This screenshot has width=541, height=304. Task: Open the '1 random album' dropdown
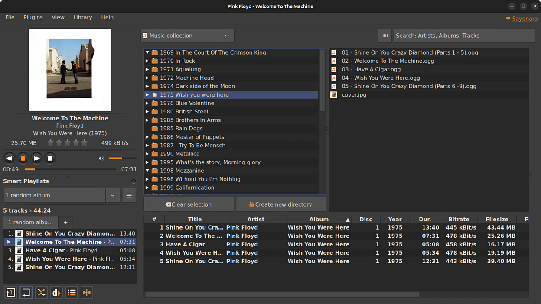[x=112, y=195]
